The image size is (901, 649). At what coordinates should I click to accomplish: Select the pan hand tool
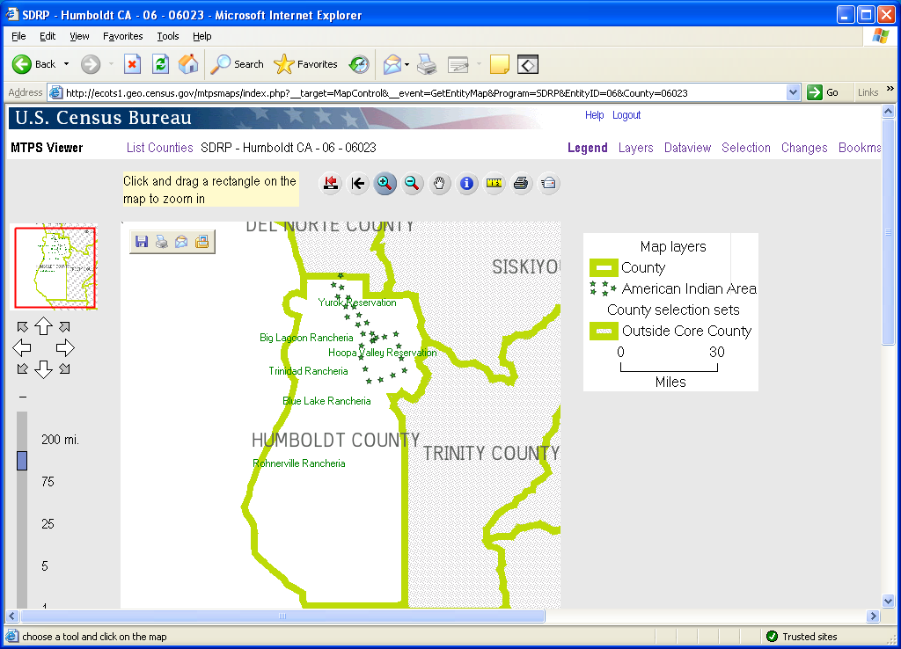coord(440,184)
